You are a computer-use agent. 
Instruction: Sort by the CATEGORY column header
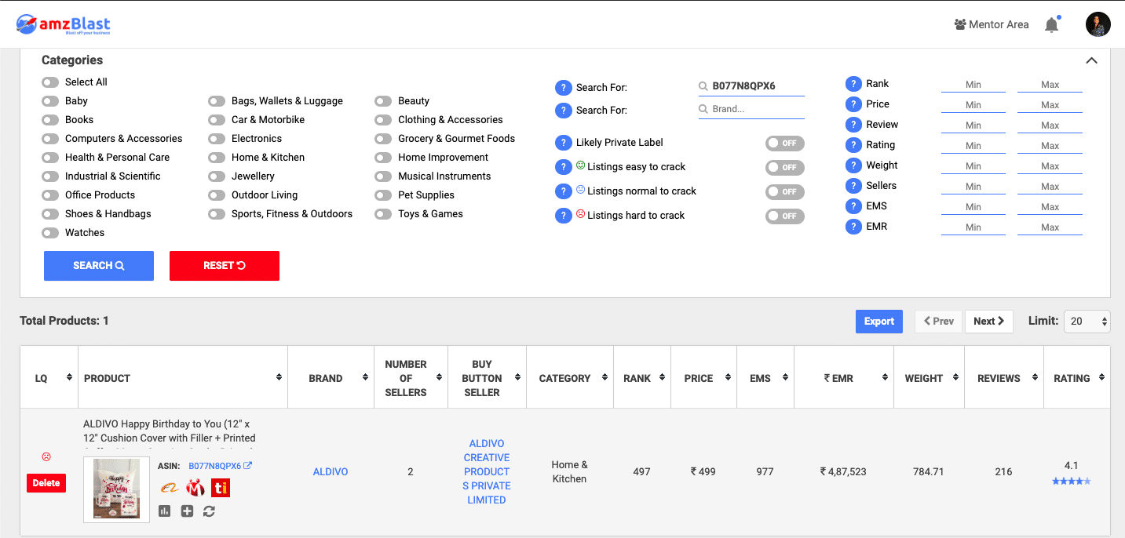coord(570,378)
